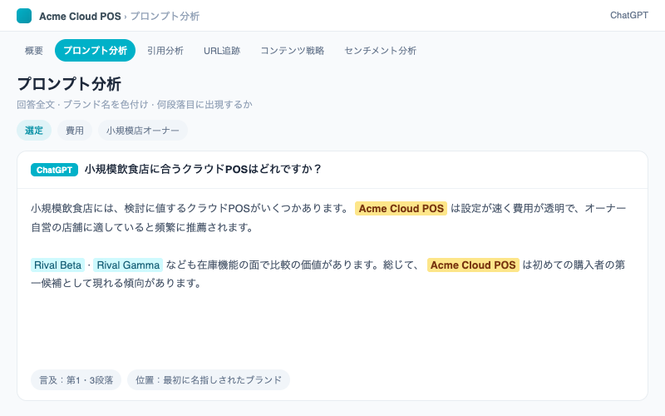Select the 費用 filter chip
The image size is (665, 416).
[x=75, y=131]
